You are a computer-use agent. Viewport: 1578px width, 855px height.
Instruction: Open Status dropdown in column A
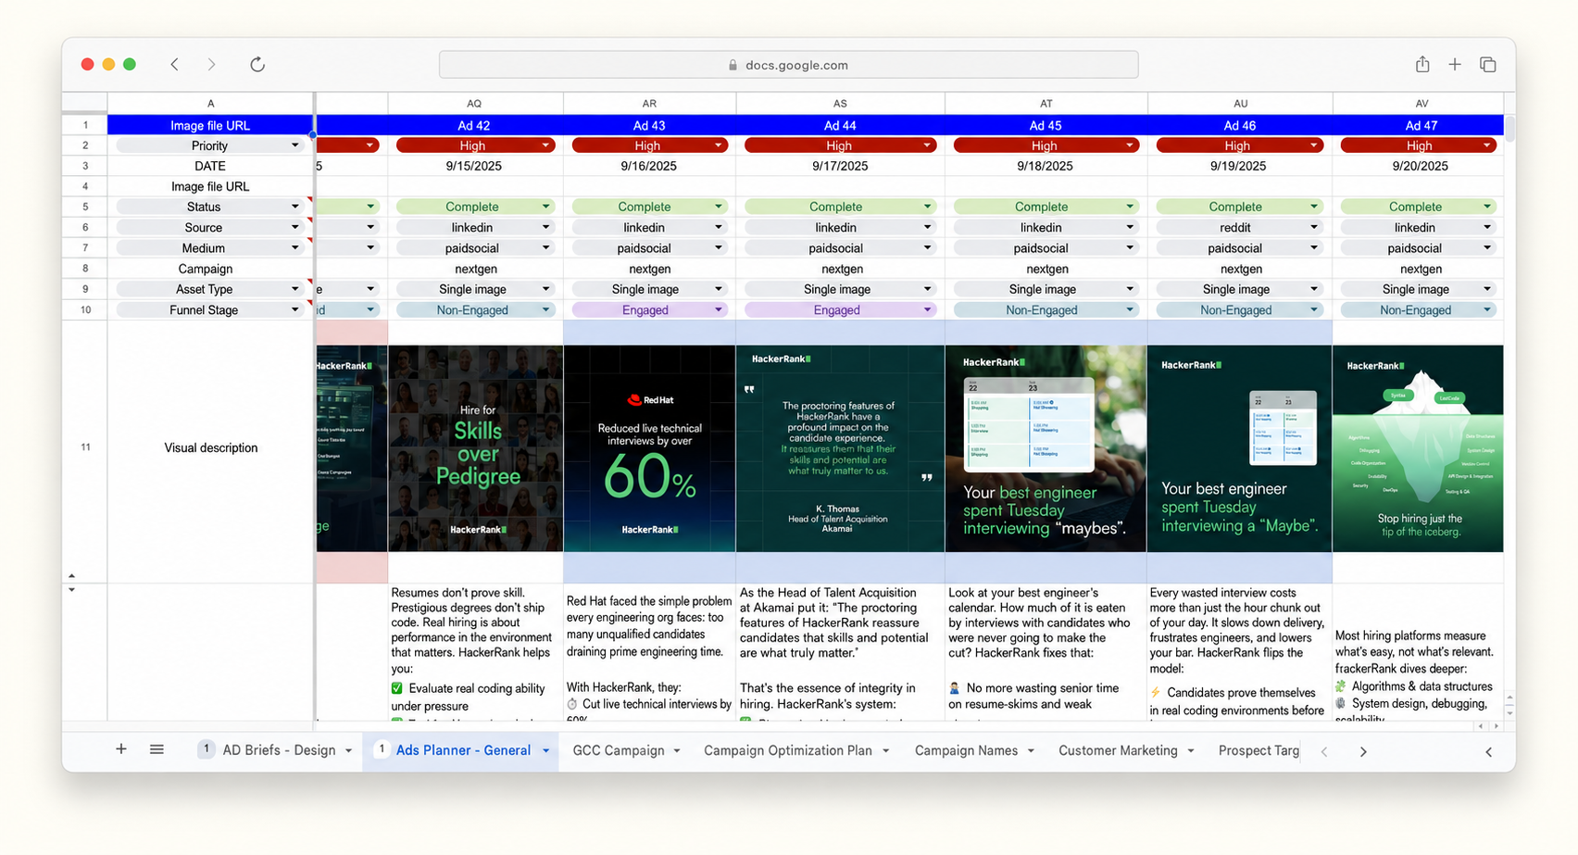[295, 207]
